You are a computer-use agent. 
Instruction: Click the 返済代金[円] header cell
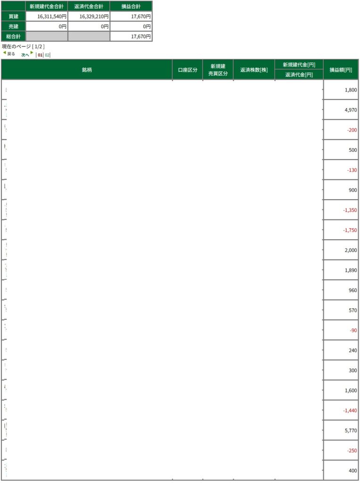[299, 75]
